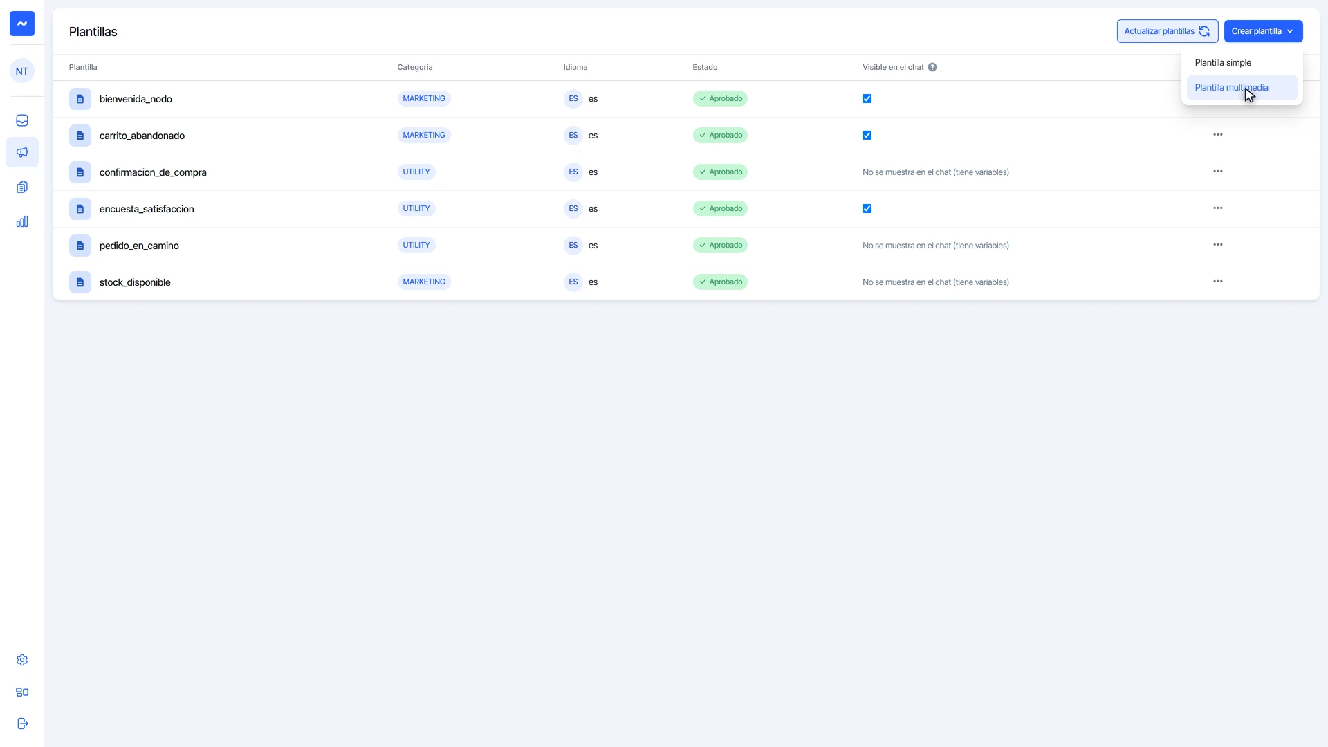Click the document icon for pedido_en_camino
This screenshot has height=747, width=1328.
coord(80,246)
